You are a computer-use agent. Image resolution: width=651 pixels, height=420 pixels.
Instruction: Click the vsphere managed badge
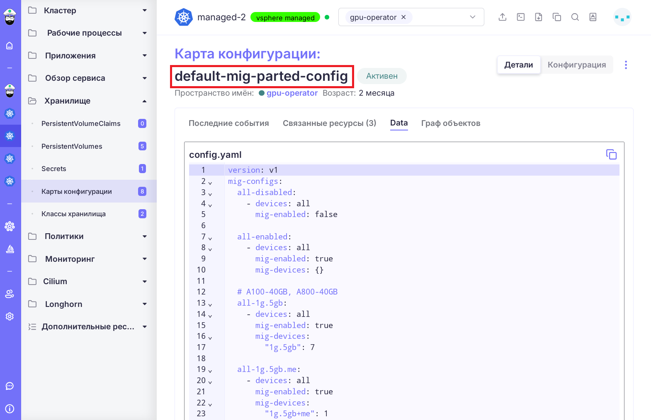285,17
